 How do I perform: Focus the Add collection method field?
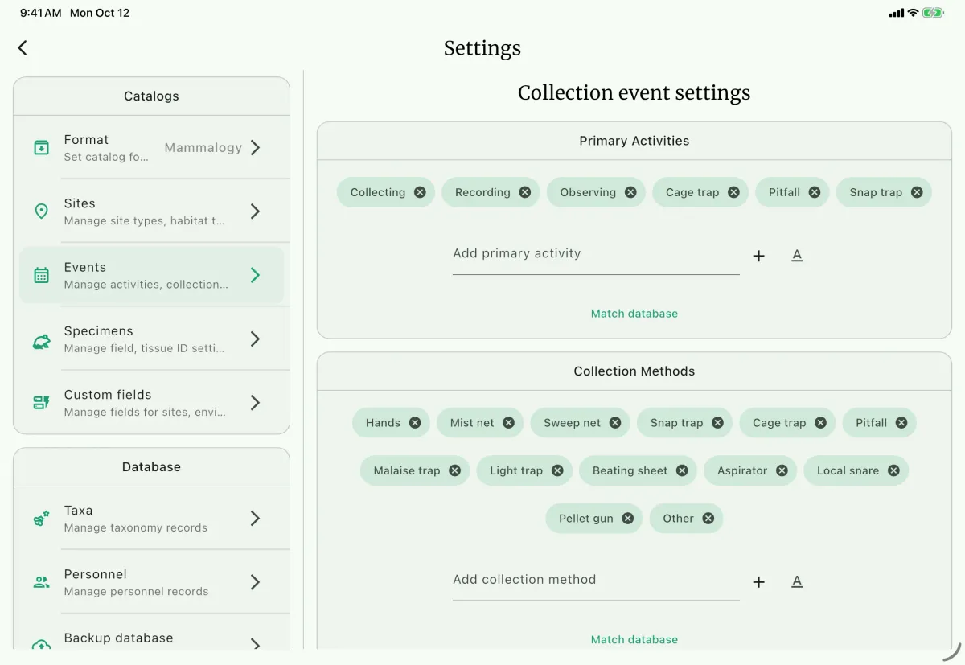coord(596,581)
